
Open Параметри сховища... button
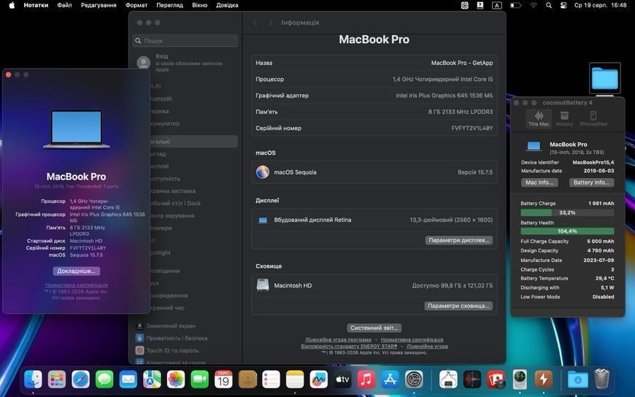tap(458, 306)
